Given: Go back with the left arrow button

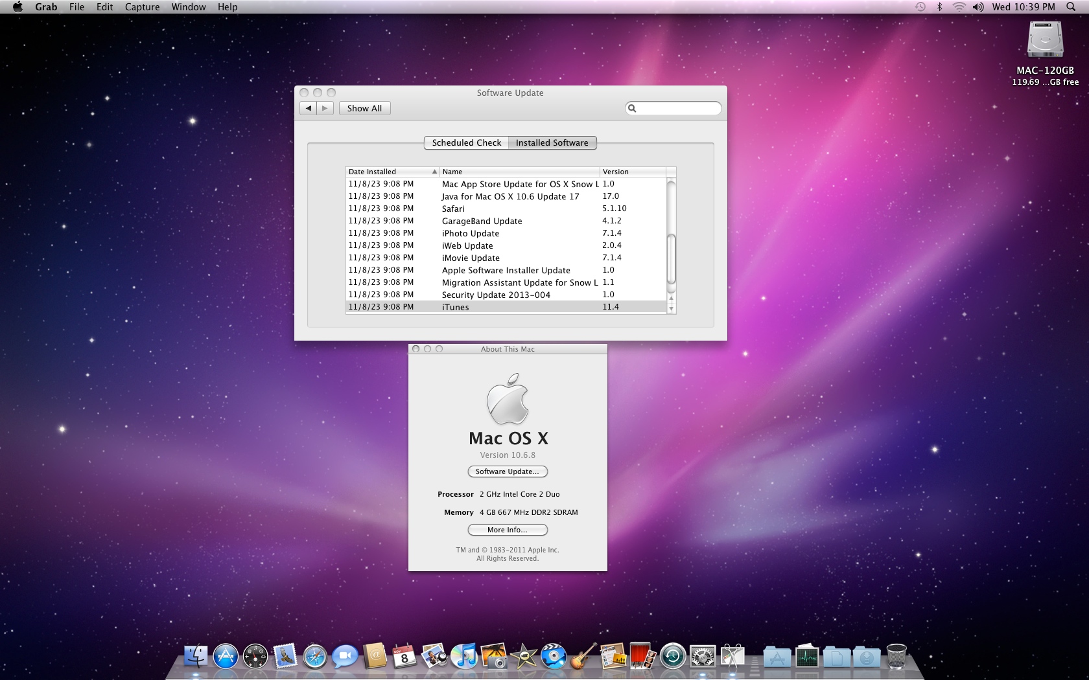Looking at the screenshot, I should [x=309, y=108].
